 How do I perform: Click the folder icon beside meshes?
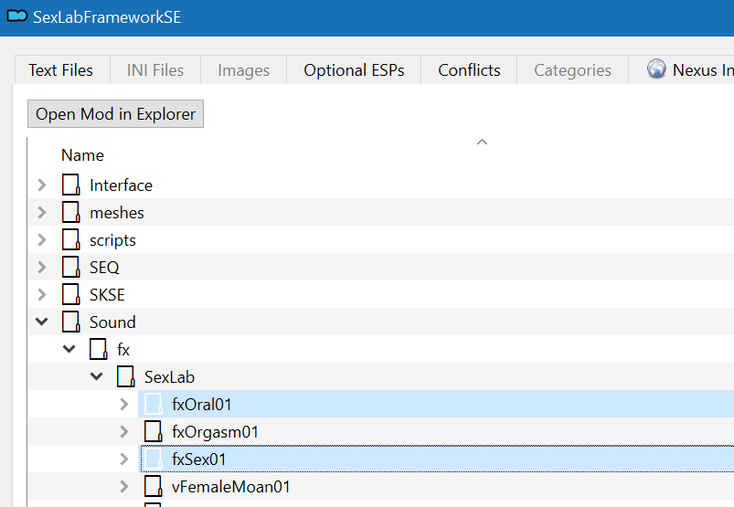click(71, 212)
